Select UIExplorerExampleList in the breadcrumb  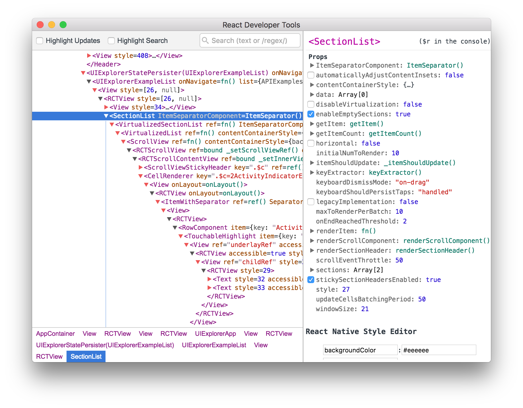pyautogui.click(x=214, y=345)
